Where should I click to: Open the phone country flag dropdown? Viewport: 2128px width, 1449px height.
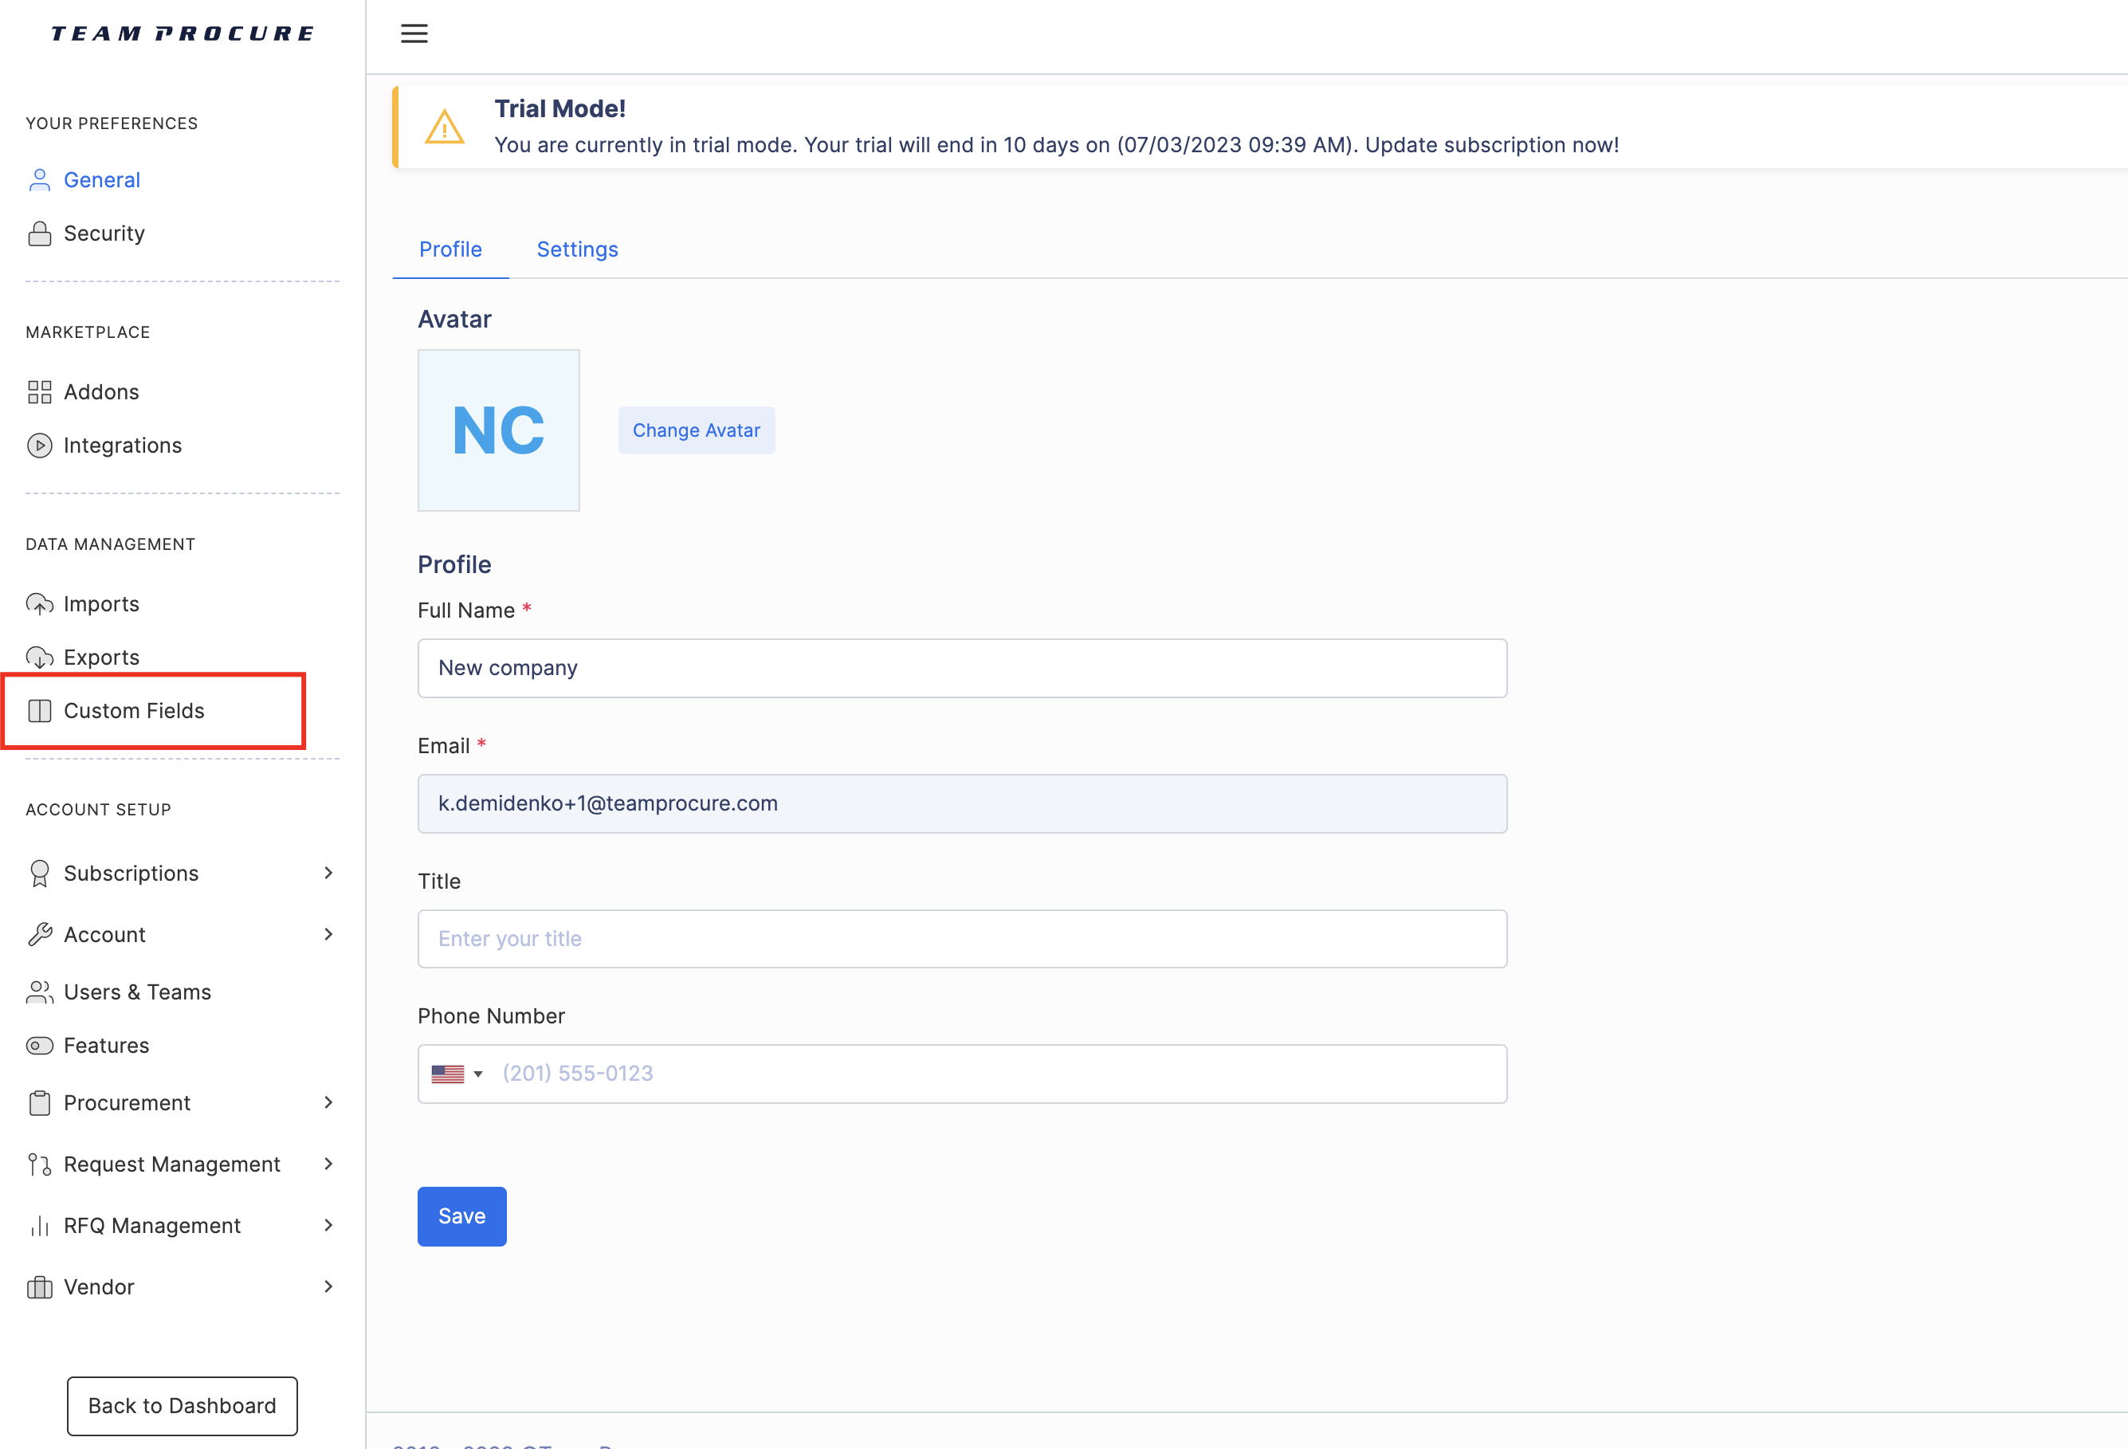457,1074
